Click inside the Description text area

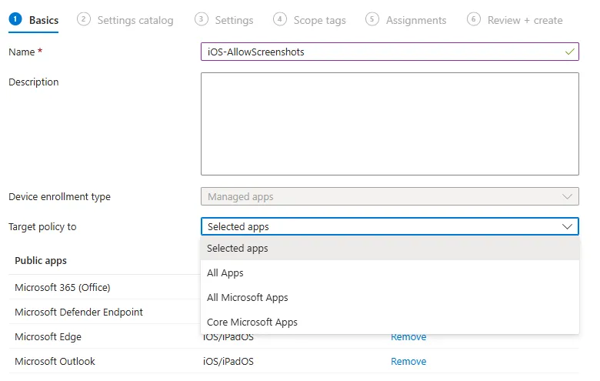[x=389, y=124]
